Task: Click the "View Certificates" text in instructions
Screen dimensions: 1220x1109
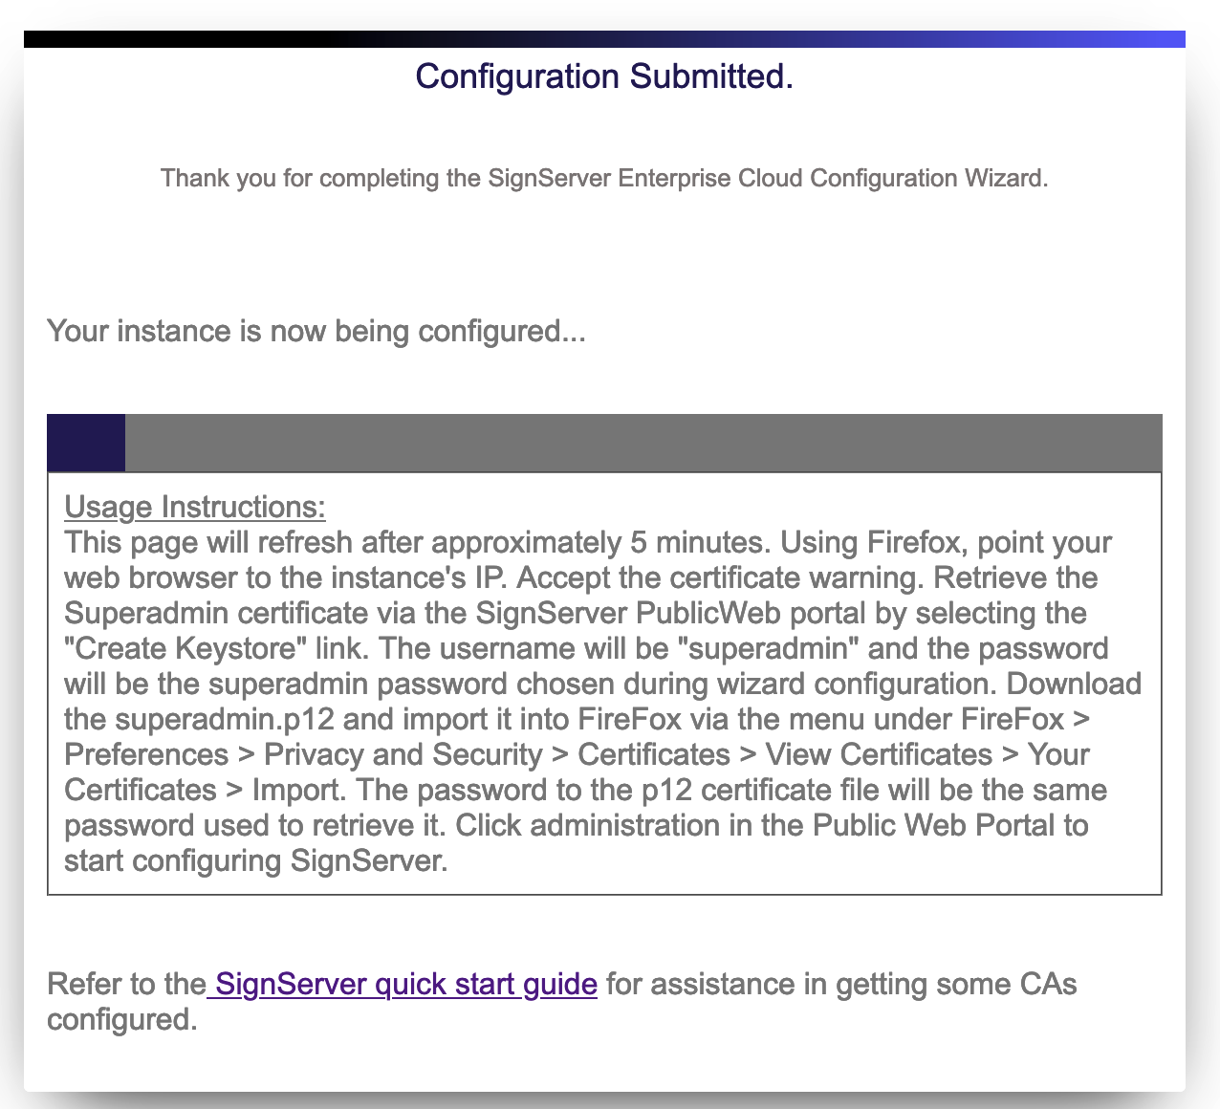Action: pos(879,754)
